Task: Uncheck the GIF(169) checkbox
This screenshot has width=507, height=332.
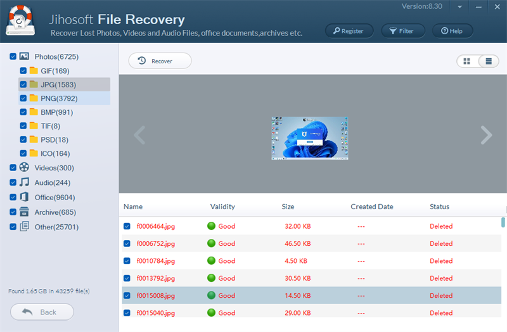Action: [23, 70]
